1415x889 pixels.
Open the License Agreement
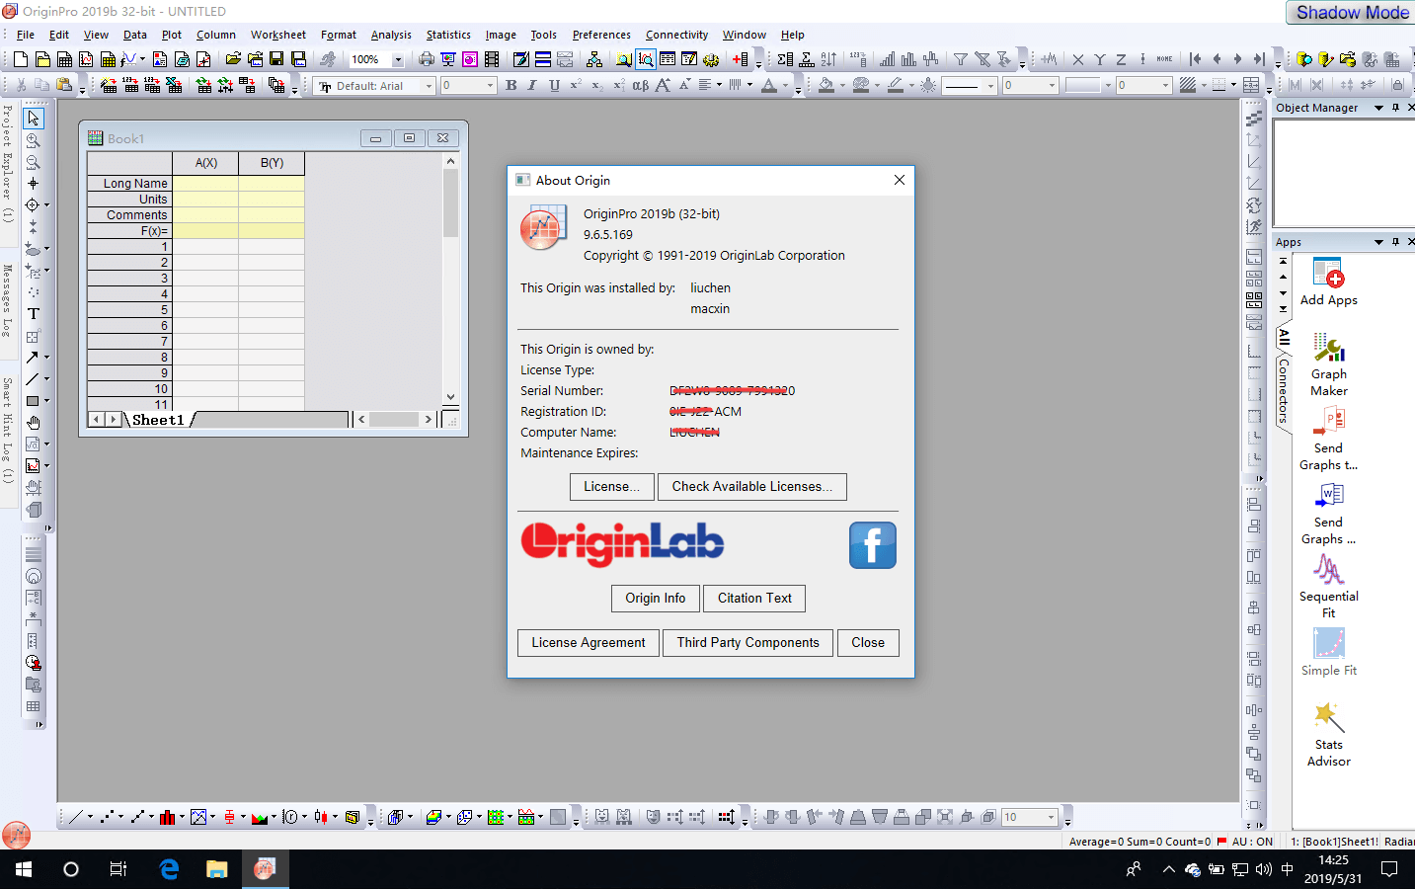(589, 643)
